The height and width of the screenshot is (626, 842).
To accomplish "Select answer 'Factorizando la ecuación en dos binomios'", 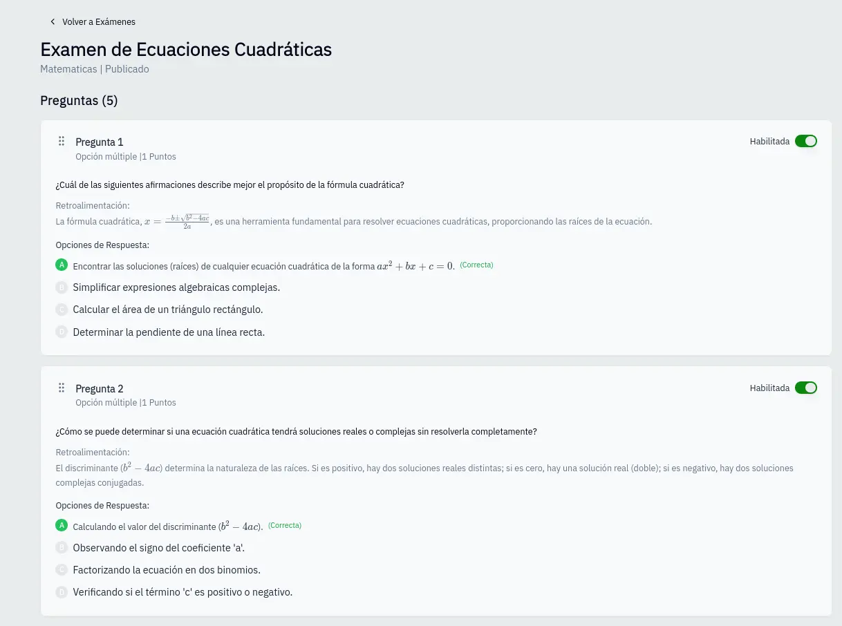I will 167,570.
